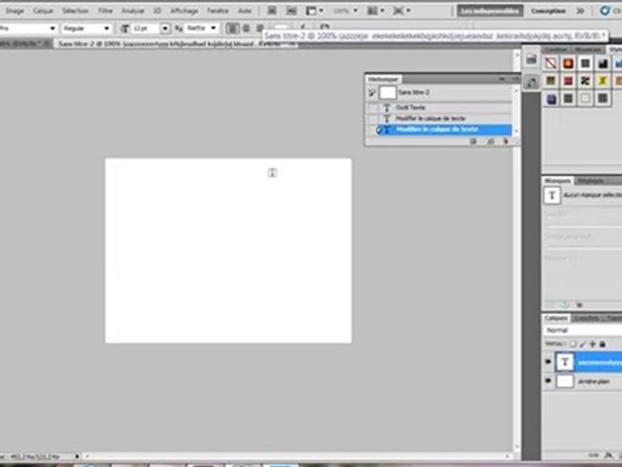622x467 pixels.
Task: Switch to the Masques panel tab
Action: (x=558, y=181)
